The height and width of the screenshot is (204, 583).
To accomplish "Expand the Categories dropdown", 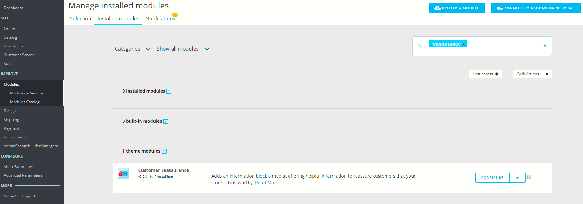I will click(133, 49).
